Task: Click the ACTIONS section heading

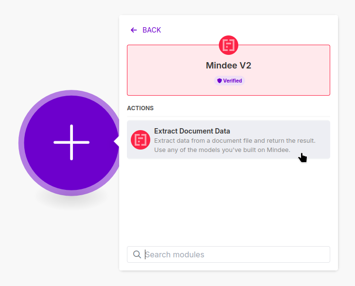Action: pos(140,108)
